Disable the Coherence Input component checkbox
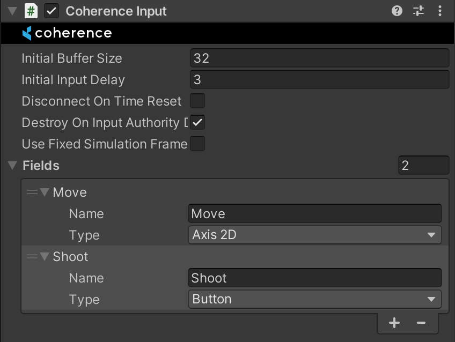 tap(52, 11)
